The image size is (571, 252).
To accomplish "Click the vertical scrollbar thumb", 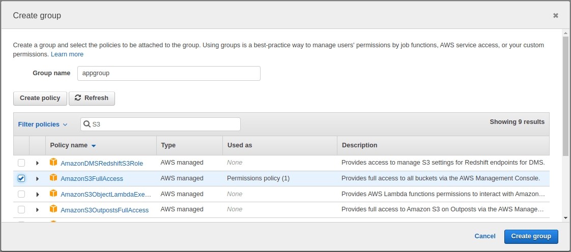I will coord(565,96).
